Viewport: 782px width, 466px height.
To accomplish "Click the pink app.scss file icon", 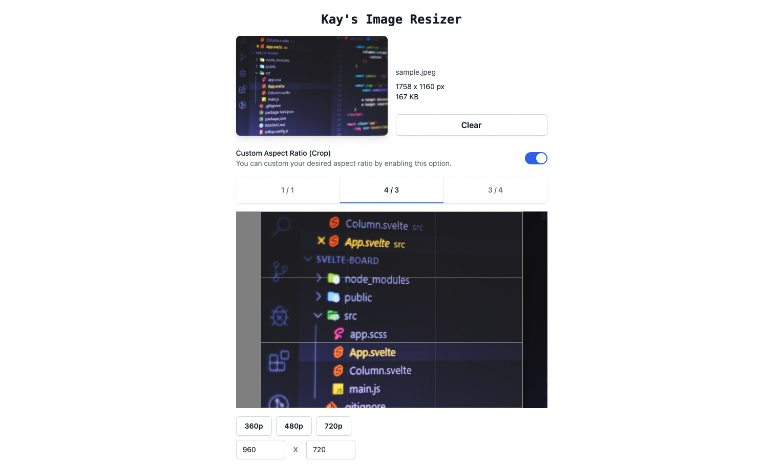I will click(339, 334).
